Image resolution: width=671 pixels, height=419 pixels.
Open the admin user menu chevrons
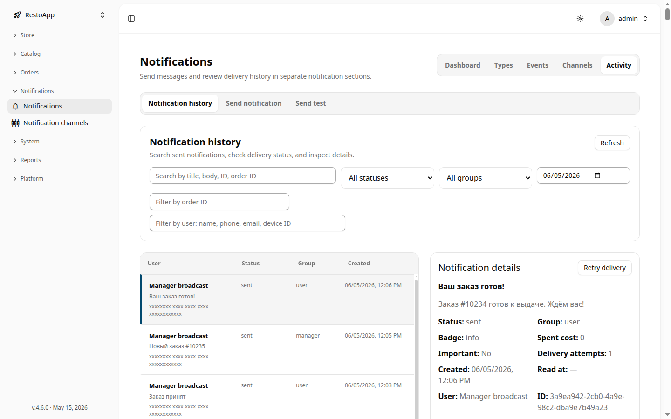tap(645, 19)
